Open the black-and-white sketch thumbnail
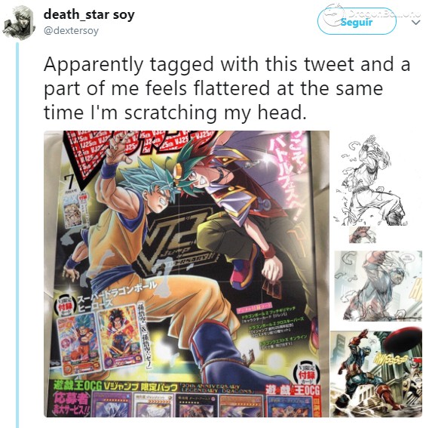Screen dimensions: 426x428 372,180
